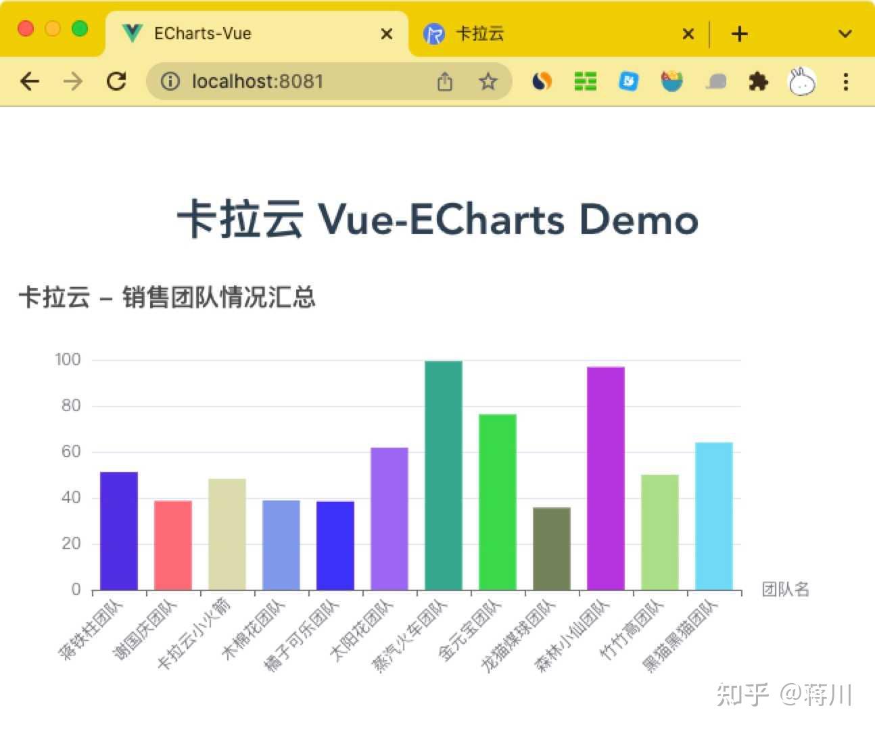Click the orange swirl extension icon

542,81
